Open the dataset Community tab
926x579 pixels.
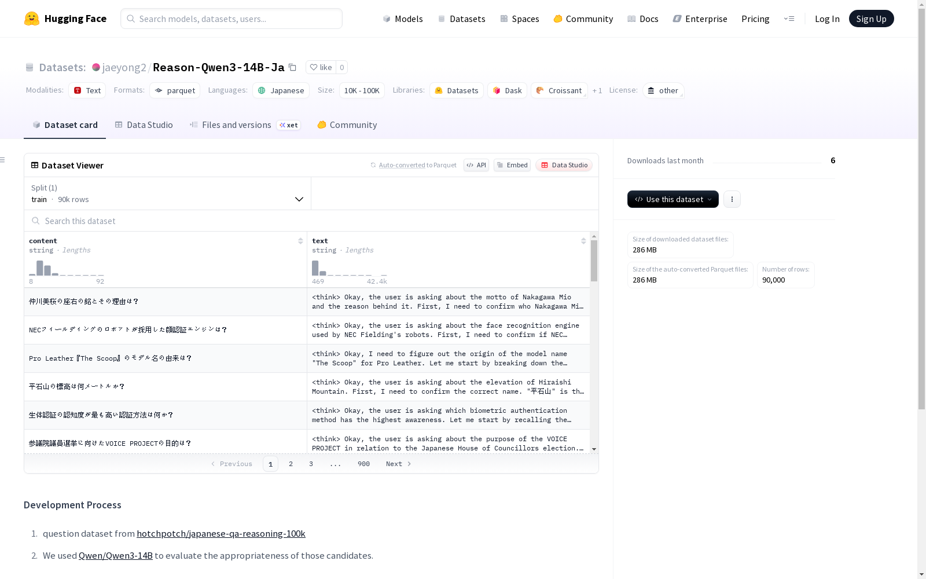[347, 125]
